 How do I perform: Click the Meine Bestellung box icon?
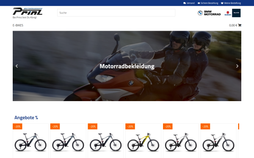coord(222,3)
